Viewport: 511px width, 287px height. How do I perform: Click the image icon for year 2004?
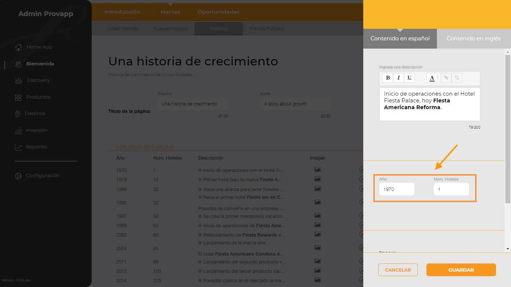click(318, 248)
